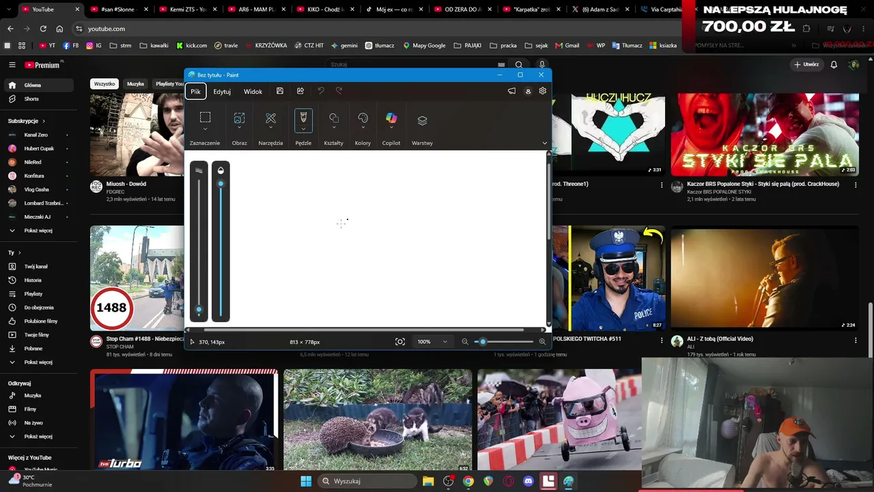Click the fit-to-window icon in Paint status bar
Image resolution: width=874 pixels, height=492 pixels.
click(x=400, y=342)
